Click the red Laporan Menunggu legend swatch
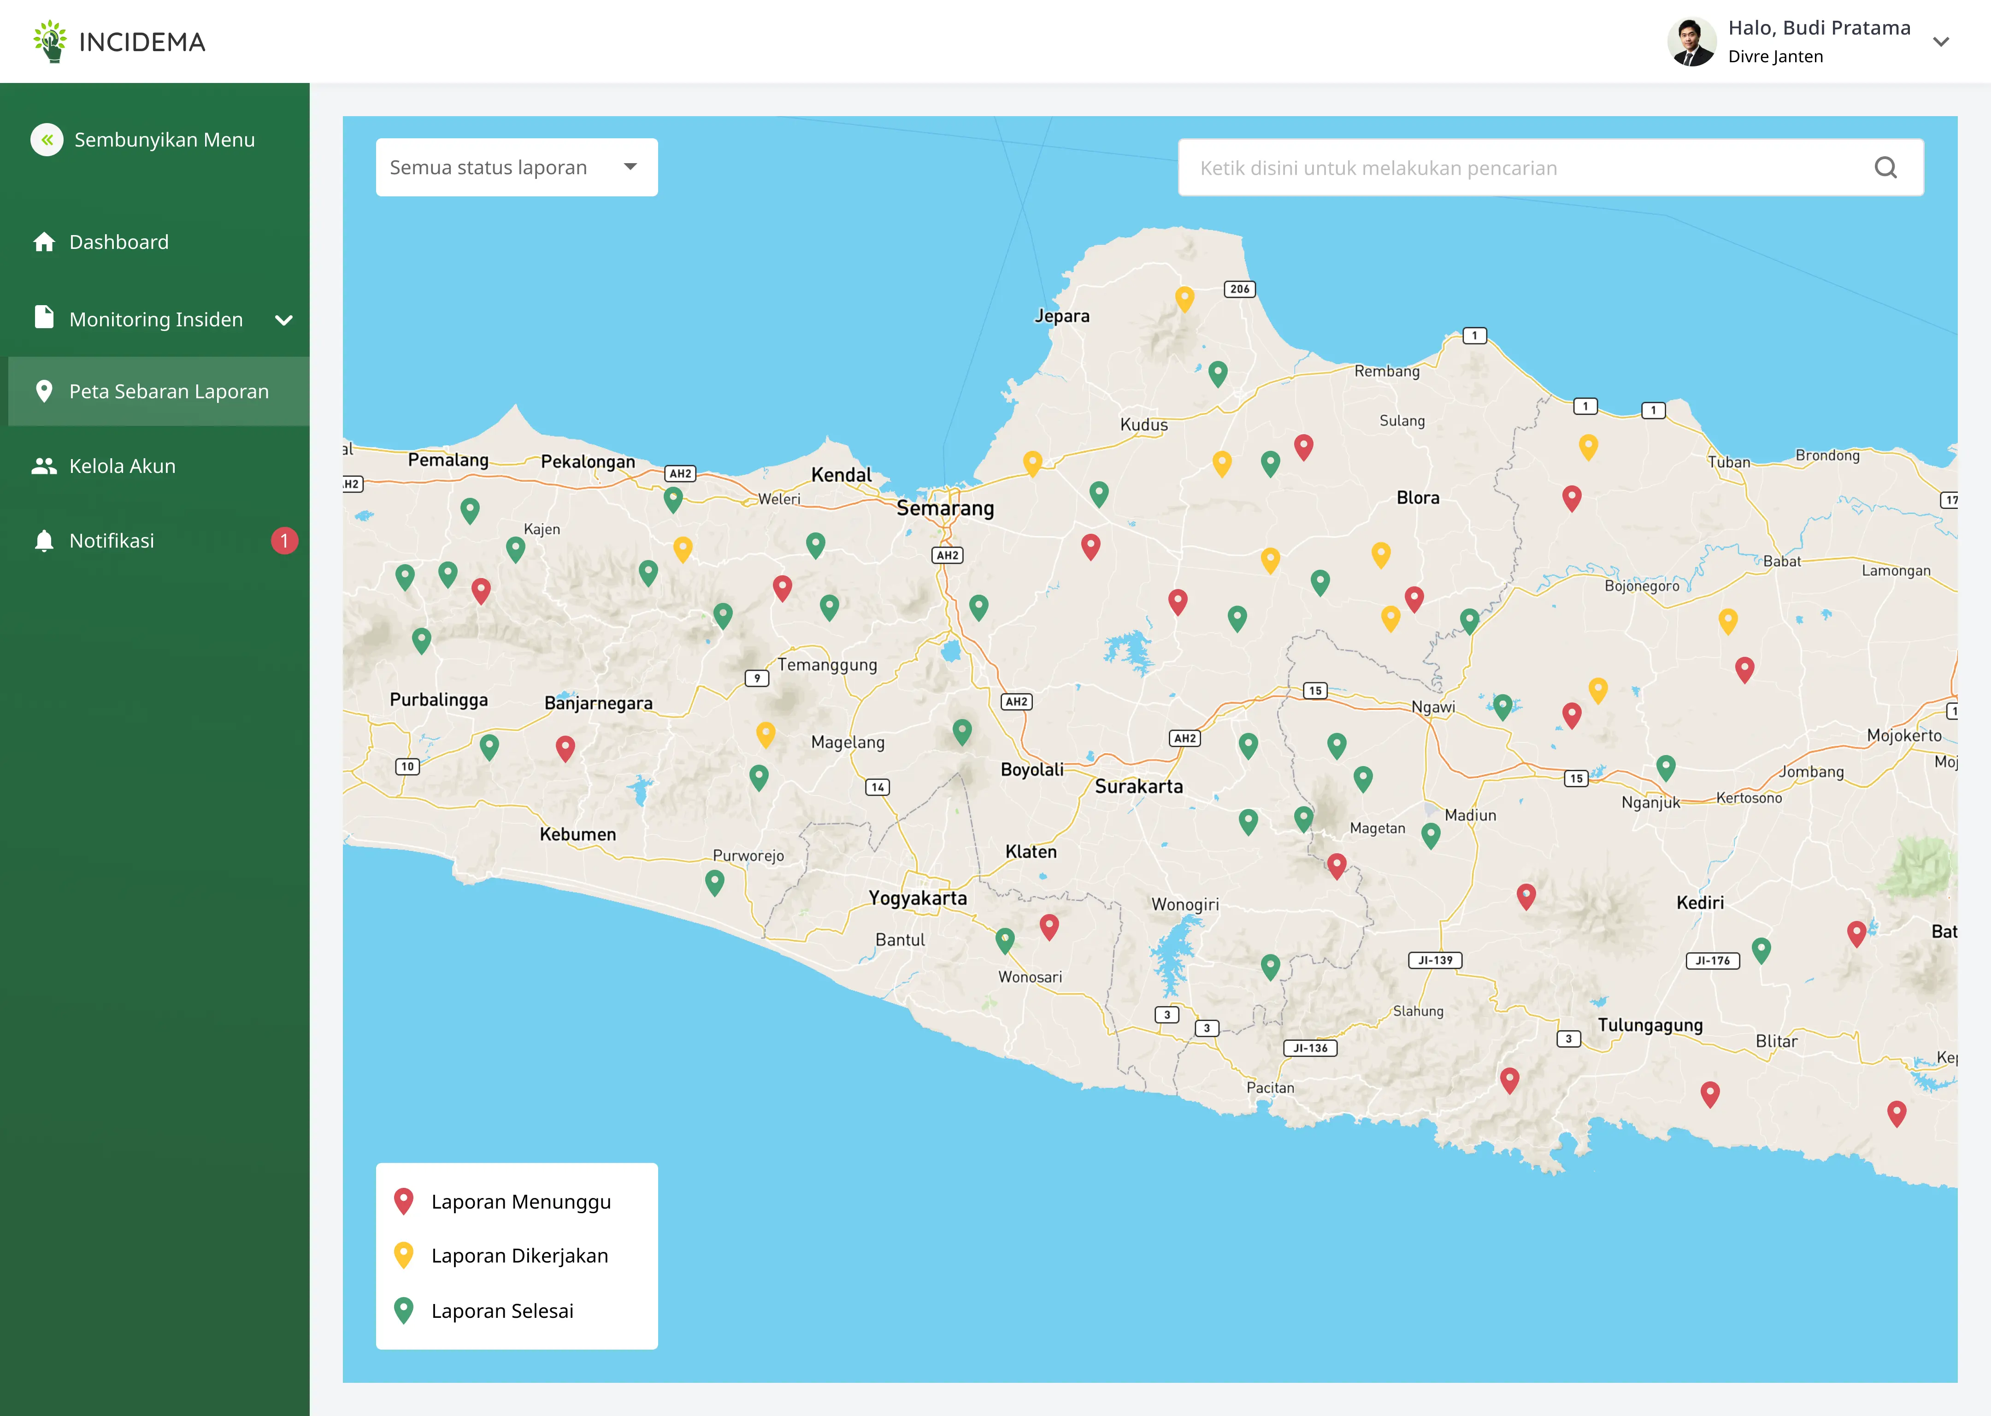 (405, 1201)
